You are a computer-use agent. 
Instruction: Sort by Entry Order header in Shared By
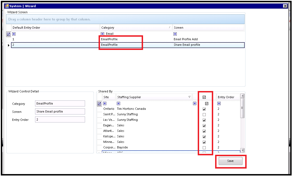[x=228, y=97]
